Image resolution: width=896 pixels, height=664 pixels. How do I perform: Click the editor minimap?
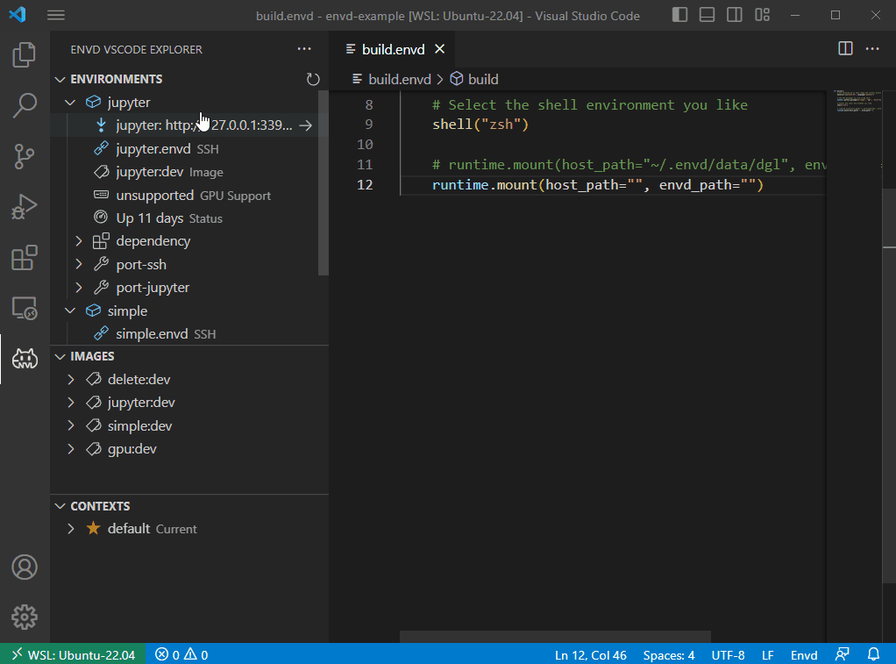857,101
